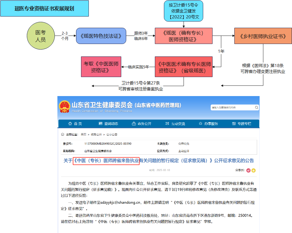The width and height of the screenshot is (292, 233).
Task: Click the 公示公告 breadcrumb link
Action: [112, 134]
